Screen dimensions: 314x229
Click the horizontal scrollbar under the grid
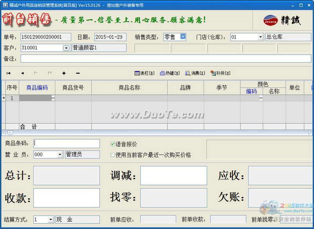coord(157,133)
